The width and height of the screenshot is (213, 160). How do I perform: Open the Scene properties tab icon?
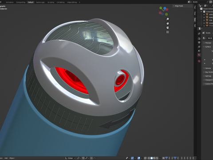[199, 51]
